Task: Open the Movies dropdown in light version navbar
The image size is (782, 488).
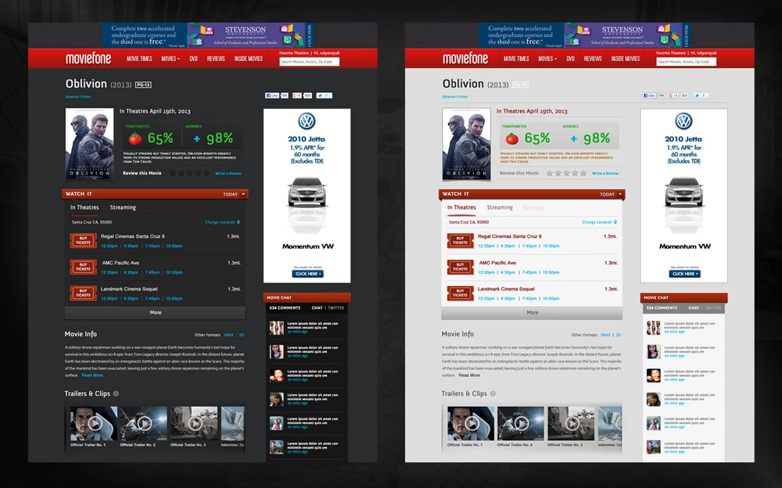Action: click(547, 59)
